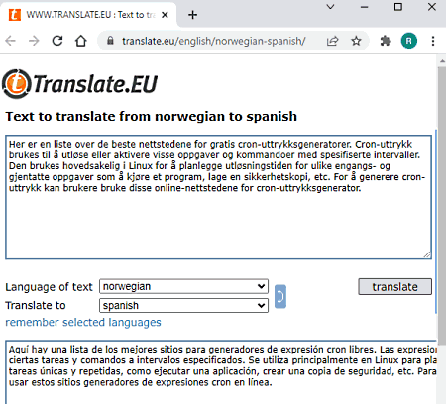The image size is (446, 404).
Task: Maximize the browser window
Action: pyautogui.click(x=398, y=7)
